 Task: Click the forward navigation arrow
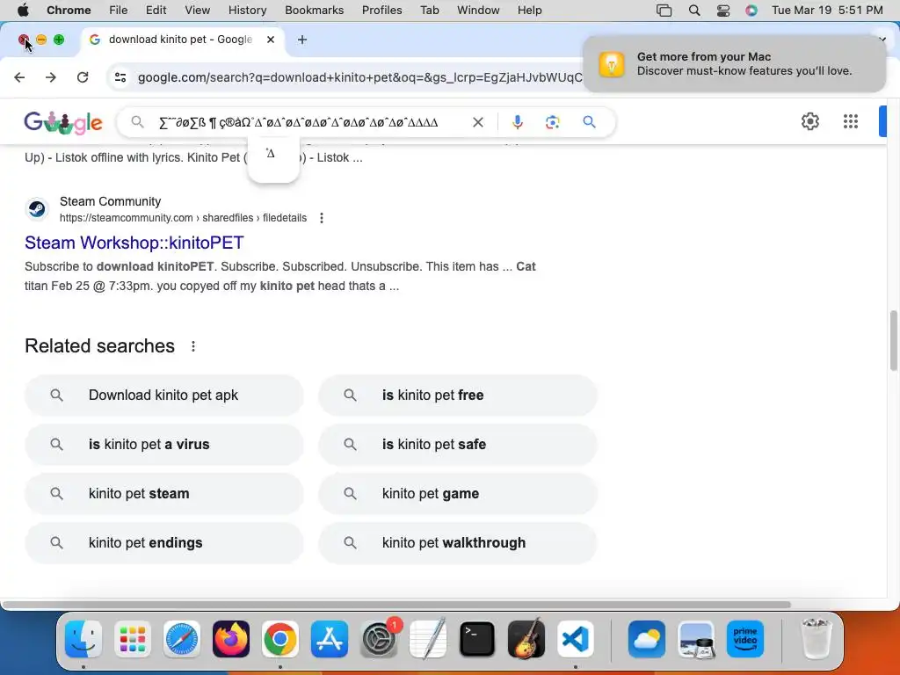point(51,77)
